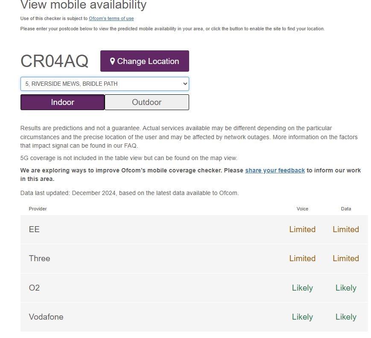Click the CR04AQ postcode heading
Image resolution: width=371 pixels, height=338 pixels.
tap(54, 61)
